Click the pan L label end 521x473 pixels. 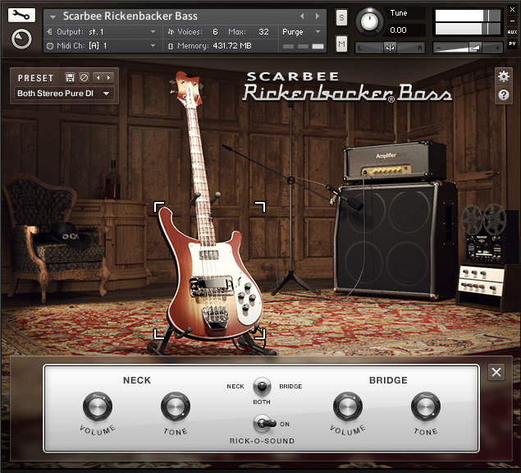coord(360,48)
